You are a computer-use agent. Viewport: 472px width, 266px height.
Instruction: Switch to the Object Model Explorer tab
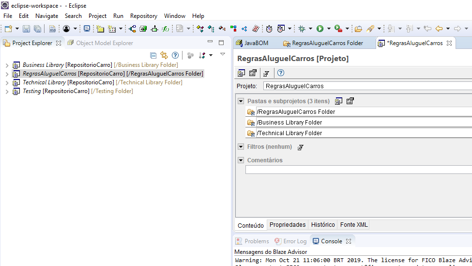pos(101,43)
